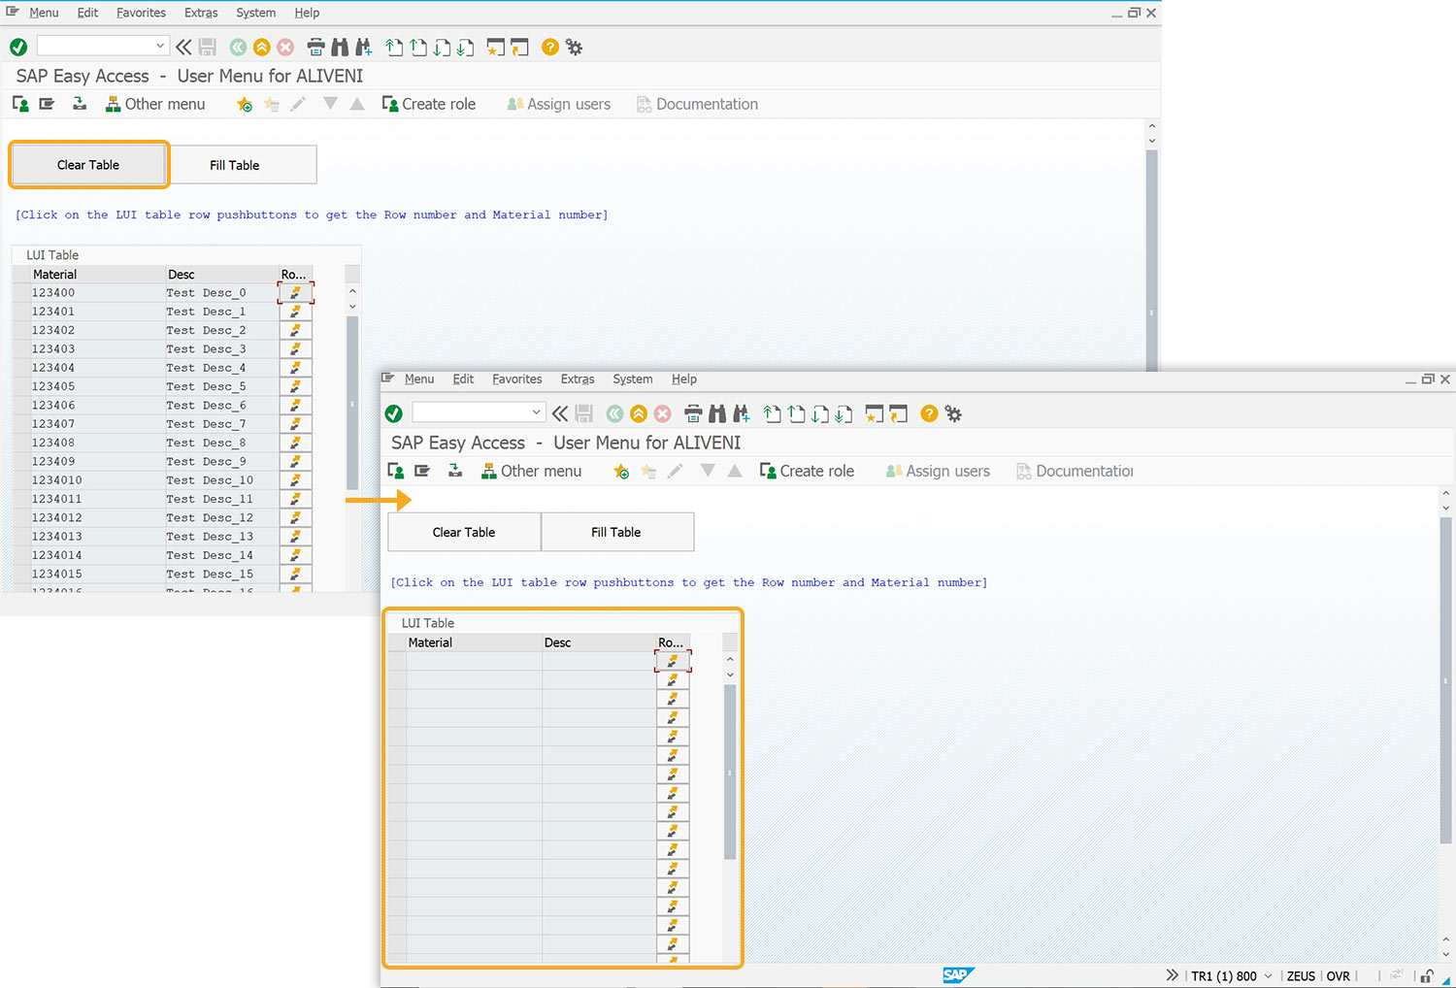Open Menu in front window menu bar
Screen dimensions: 1456x988
(419, 379)
